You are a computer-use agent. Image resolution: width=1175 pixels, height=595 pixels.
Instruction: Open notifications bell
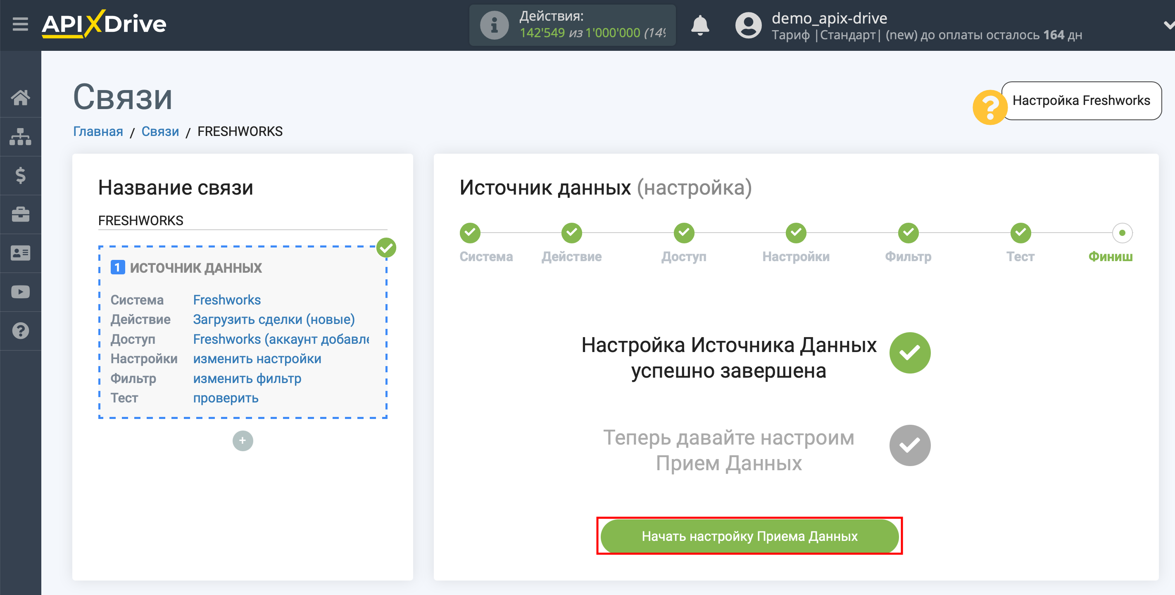point(700,25)
